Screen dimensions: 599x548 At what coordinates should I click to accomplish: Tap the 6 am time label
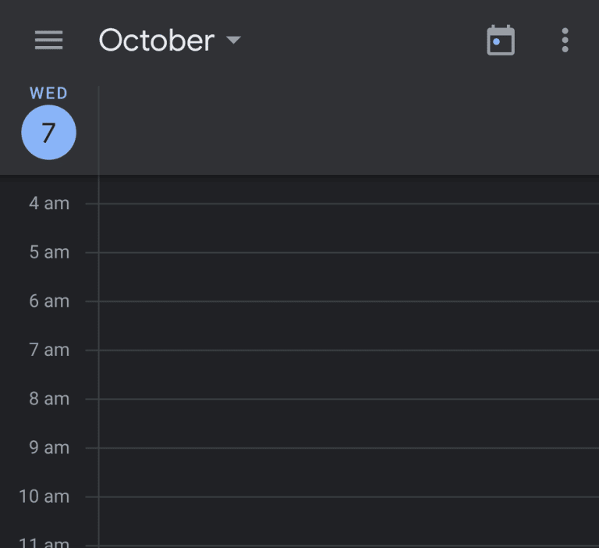[49, 301]
